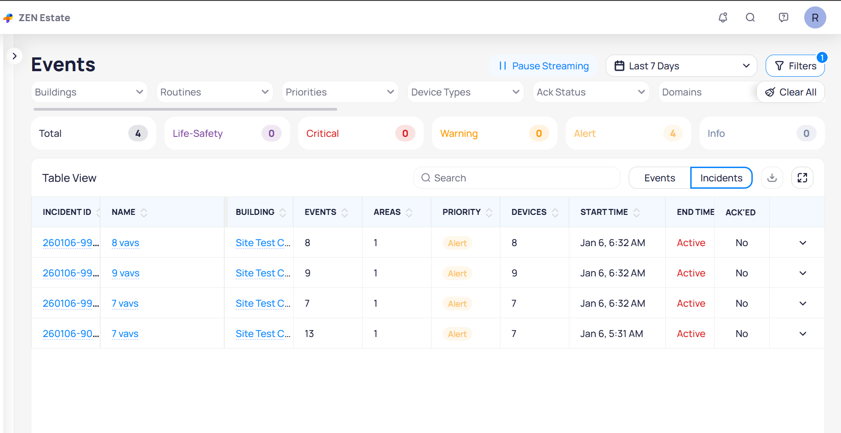Open the user avatar R menu

coord(815,17)
